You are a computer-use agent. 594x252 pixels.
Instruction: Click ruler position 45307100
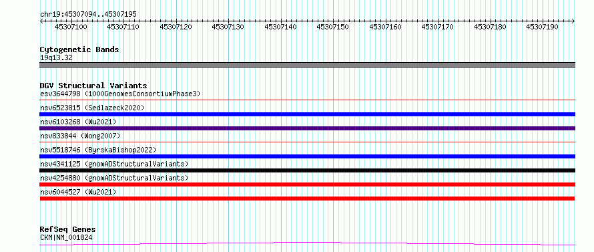(x=71, y=27)
